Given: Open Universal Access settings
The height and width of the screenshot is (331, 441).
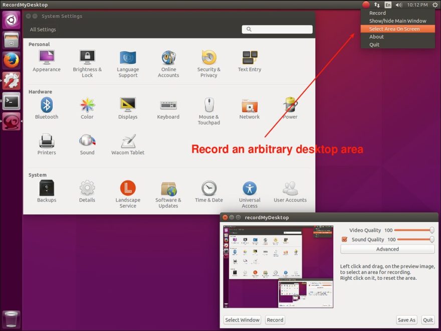Looking at the screenshot, I should click(x=250, y=194).
